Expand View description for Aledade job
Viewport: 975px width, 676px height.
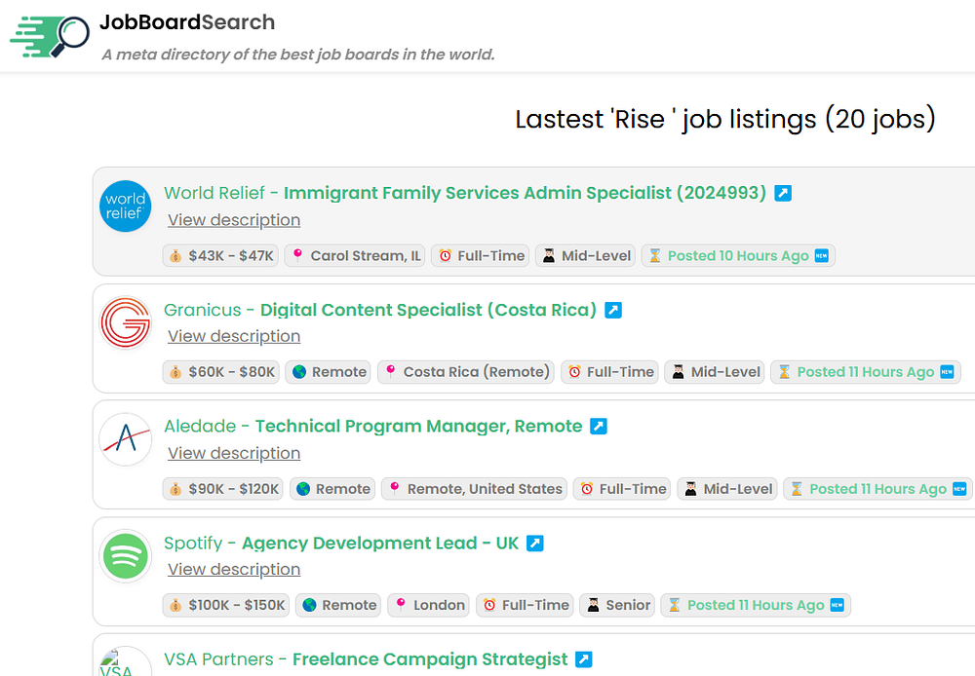pyautogui.click(x=234, y=453)
